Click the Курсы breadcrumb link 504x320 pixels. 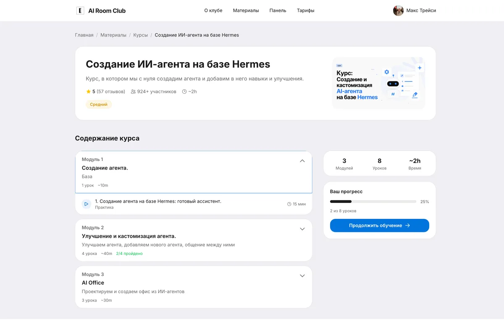[141, 35]
